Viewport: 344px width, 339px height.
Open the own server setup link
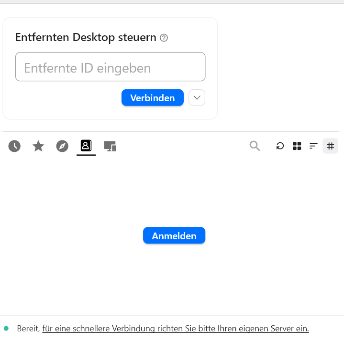tap(176, 328)
